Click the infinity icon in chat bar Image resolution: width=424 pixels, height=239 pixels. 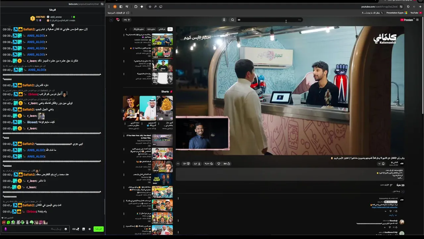74,229
